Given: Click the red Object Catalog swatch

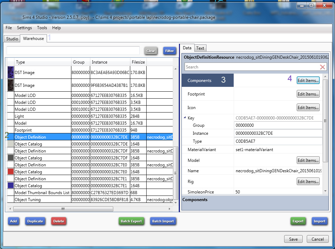Looking at the screenshot, I should point(10,172).
